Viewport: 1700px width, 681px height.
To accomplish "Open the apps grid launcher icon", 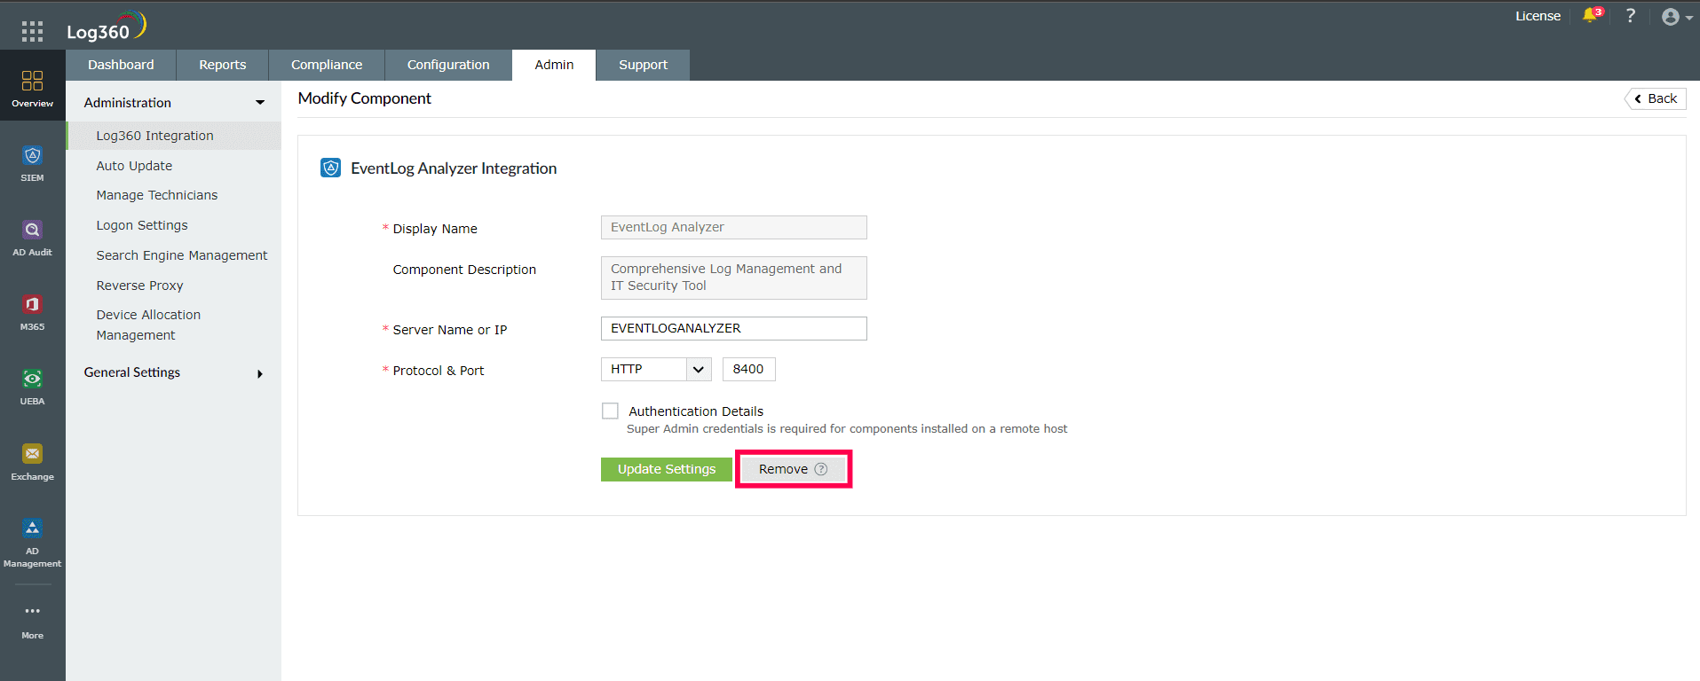I will pyautogui.click(x=32, y=32).
